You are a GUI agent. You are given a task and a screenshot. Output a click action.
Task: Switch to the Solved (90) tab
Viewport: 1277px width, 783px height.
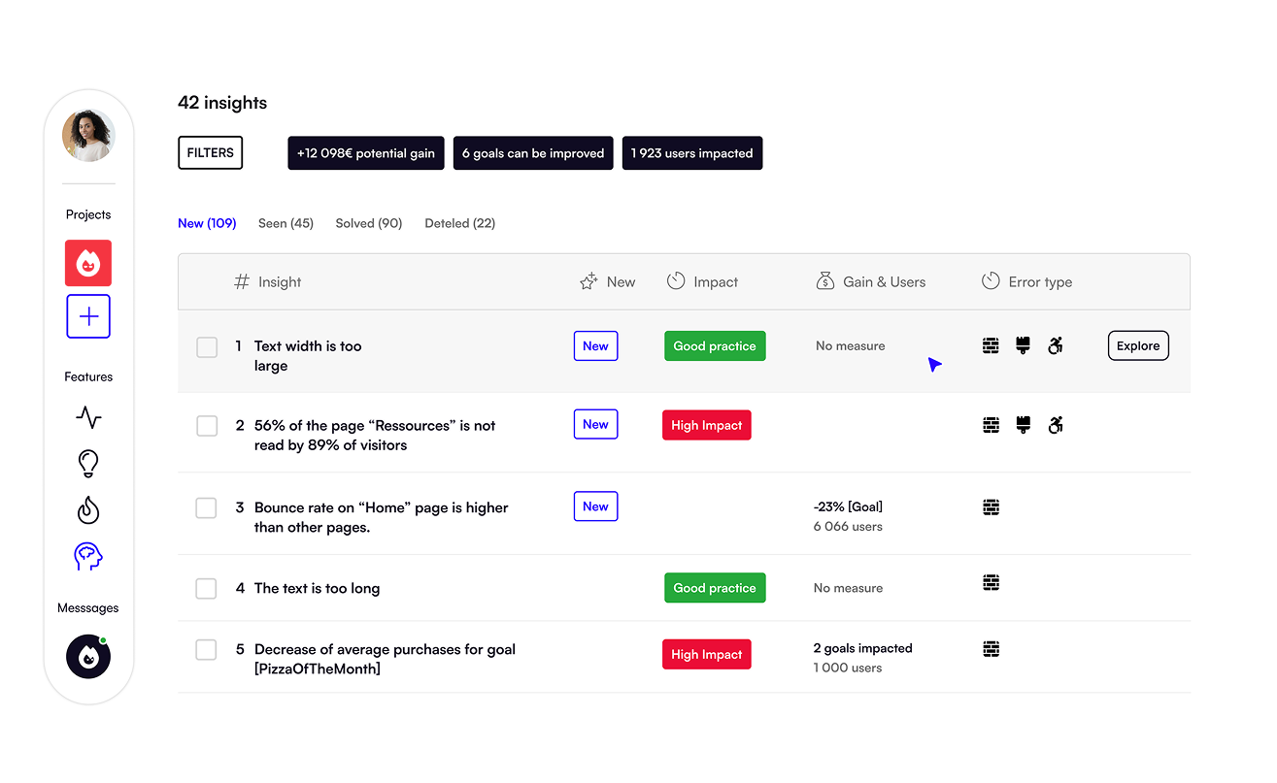click(369, 223)
